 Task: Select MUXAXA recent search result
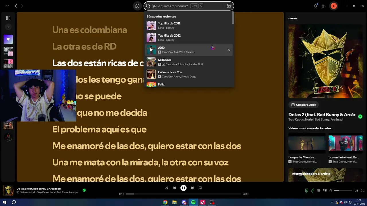tap(189, 62)
